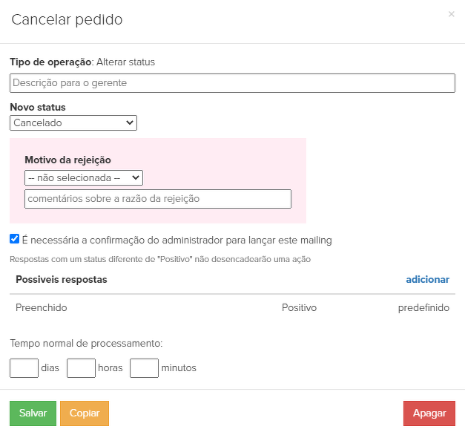Focus the minutos input box
The height and width of the screenshot is (435, 465).
[x=144, y=367]
